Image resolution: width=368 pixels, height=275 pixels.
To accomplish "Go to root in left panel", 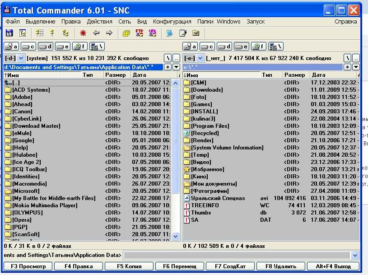I will click(168, 58).
